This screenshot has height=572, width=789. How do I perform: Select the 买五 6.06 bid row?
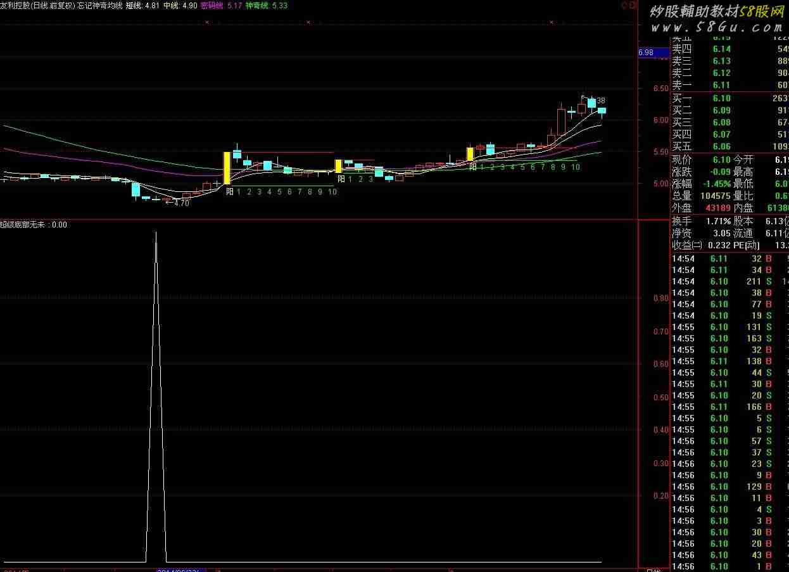730,146
